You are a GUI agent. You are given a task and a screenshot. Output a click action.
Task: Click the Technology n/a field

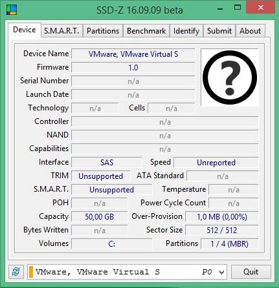95,108
